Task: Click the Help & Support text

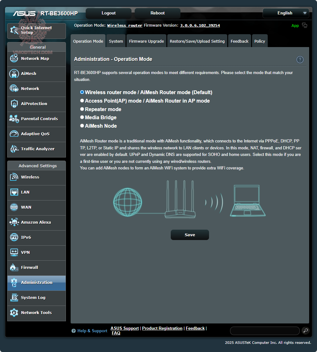Action: (x=92, y=331)
